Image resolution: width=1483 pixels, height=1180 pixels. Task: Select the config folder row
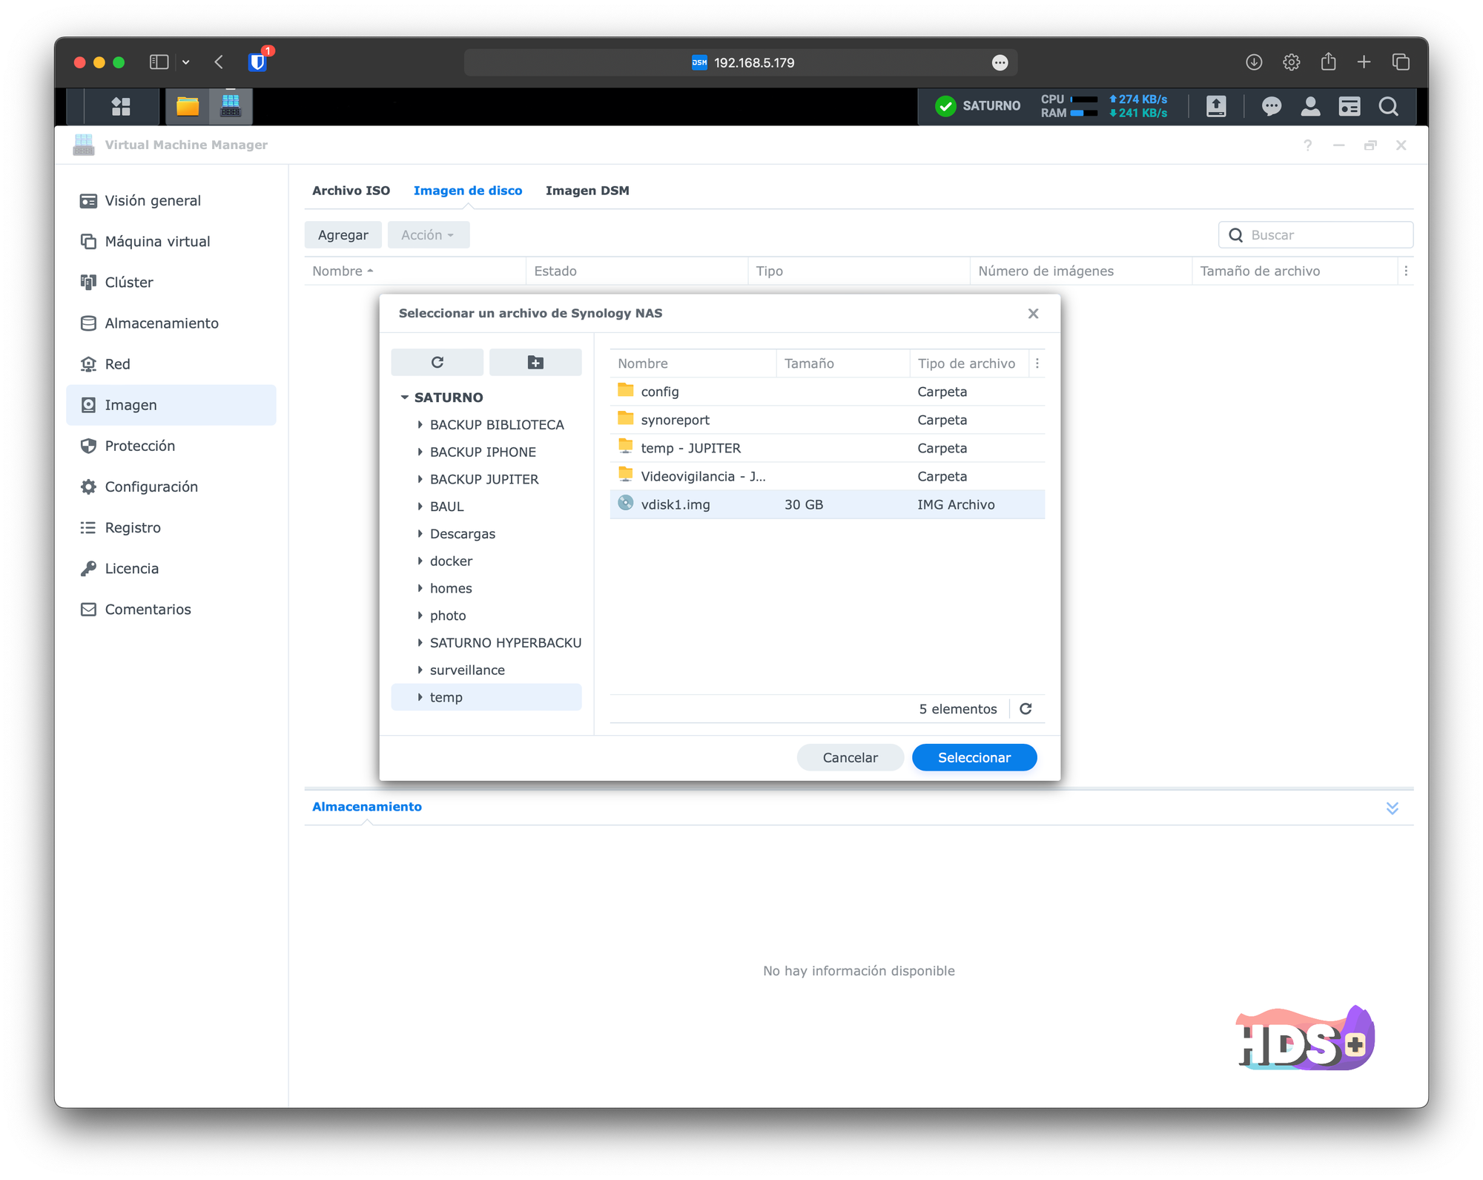828,392
